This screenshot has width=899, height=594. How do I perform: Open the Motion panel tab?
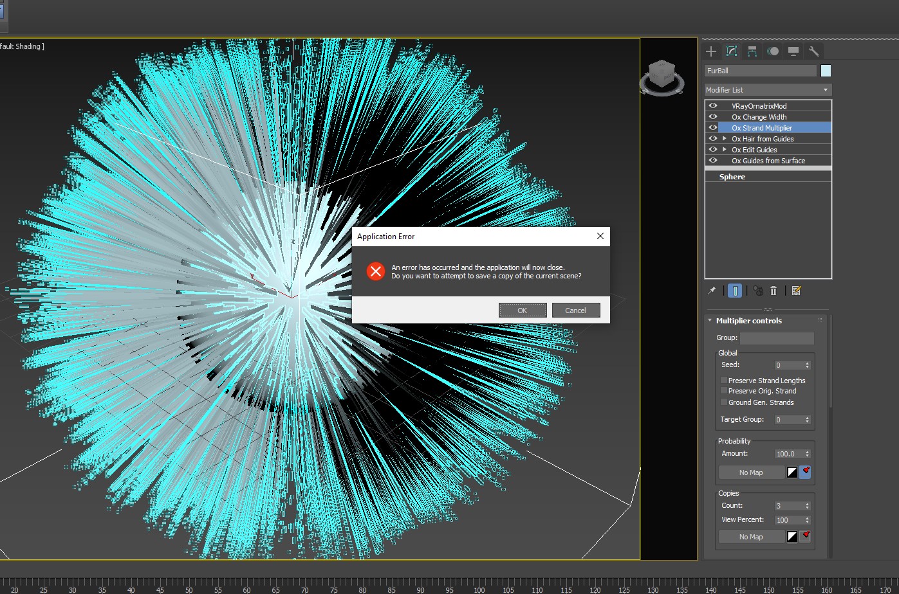point(773,51)
